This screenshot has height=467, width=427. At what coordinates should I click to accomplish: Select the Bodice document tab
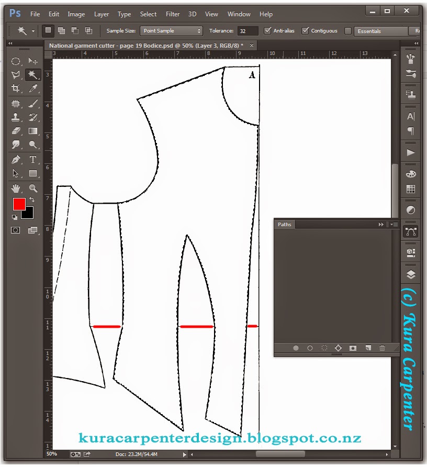[147, 46]
